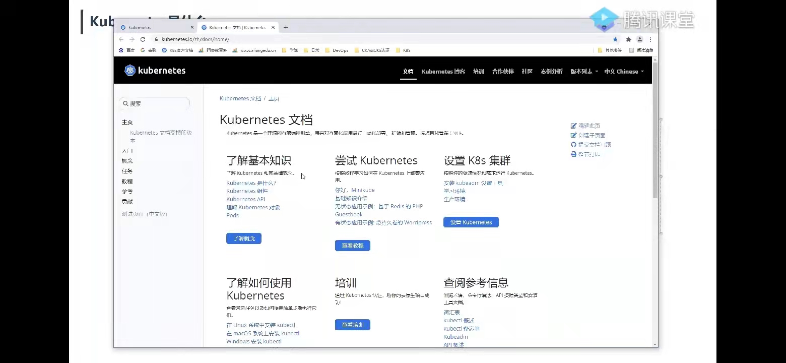The image size is (786, 363).
Task: Open the 理解 Kubernetes 对象 link
Action: pyautogui.click(x=253, y=207)
